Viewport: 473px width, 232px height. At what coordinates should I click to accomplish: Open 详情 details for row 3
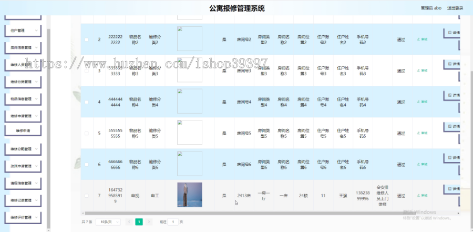click(452, 64)
